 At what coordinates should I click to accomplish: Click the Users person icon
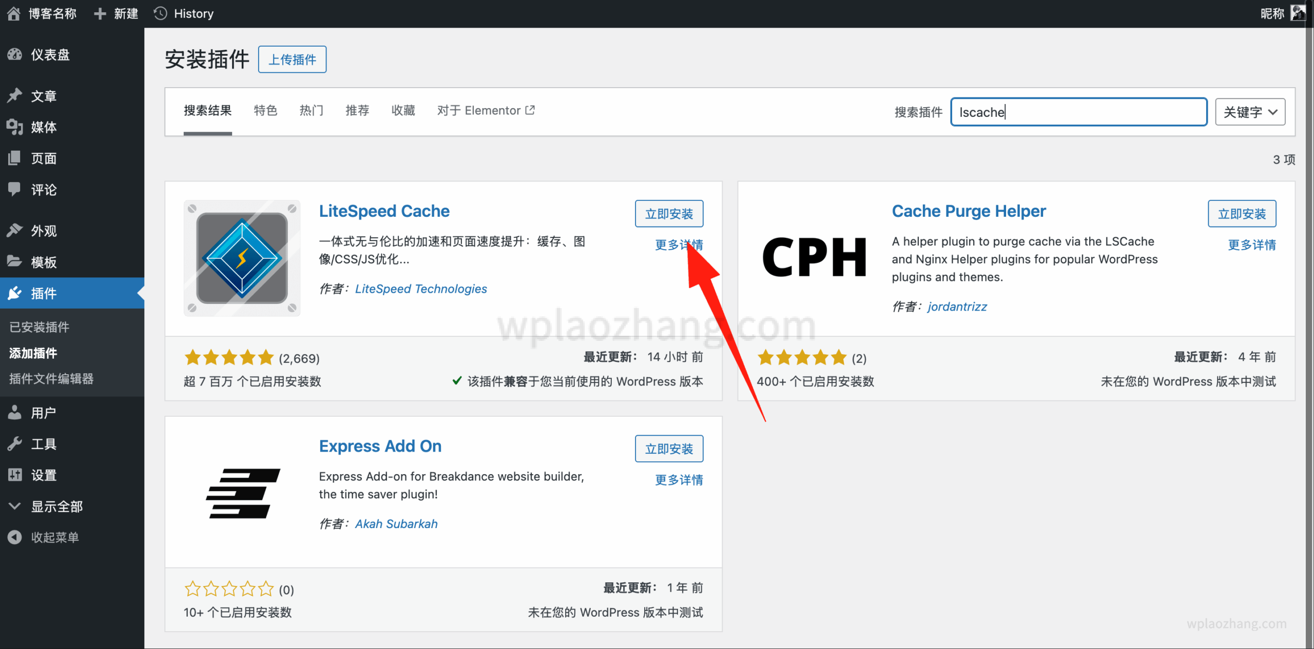15,412
